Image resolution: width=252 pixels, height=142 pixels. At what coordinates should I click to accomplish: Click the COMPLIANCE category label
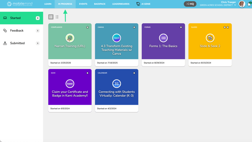(56, 27)
